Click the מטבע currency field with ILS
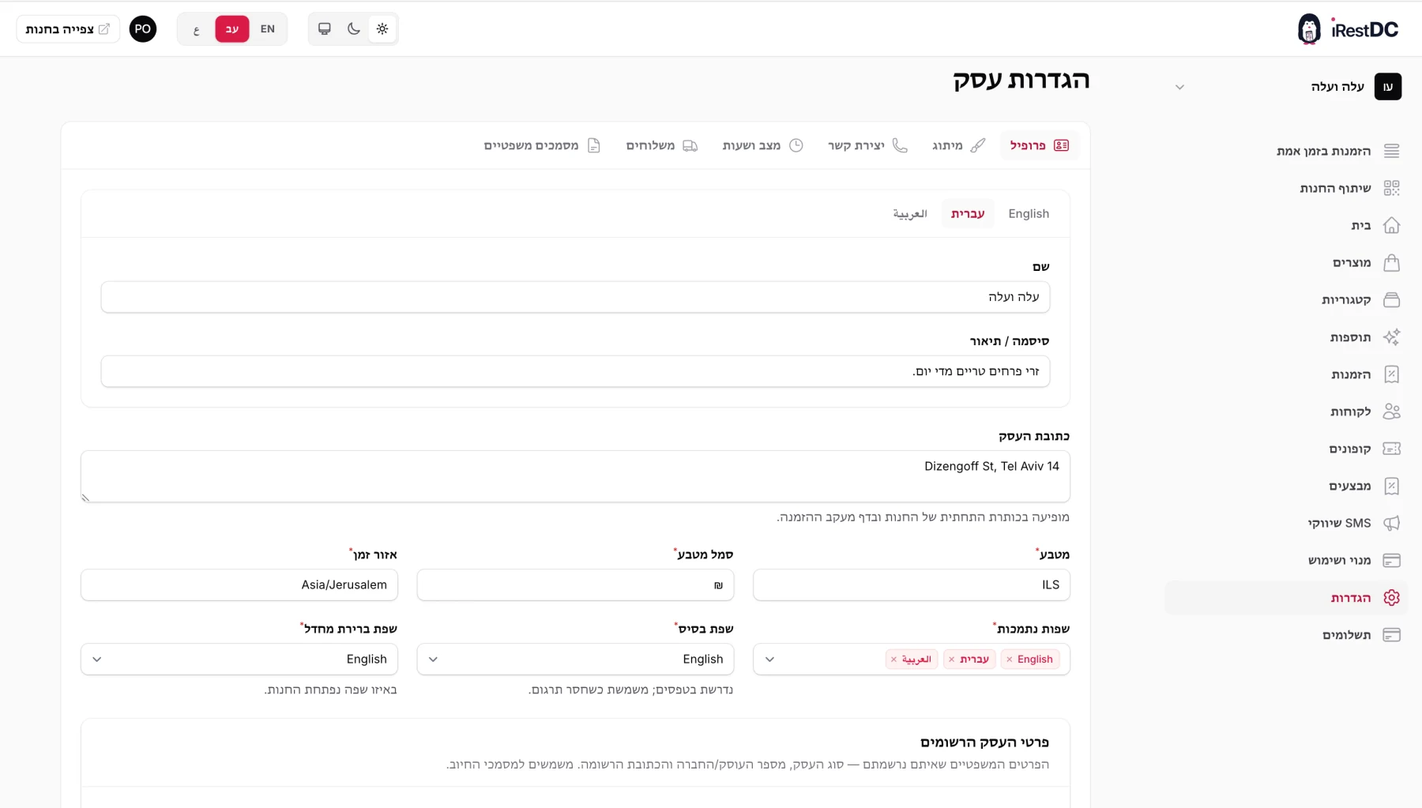Image resolution: width=1422 pixels, height=808 pixels. pyautogui.click(x=912, y=585)
